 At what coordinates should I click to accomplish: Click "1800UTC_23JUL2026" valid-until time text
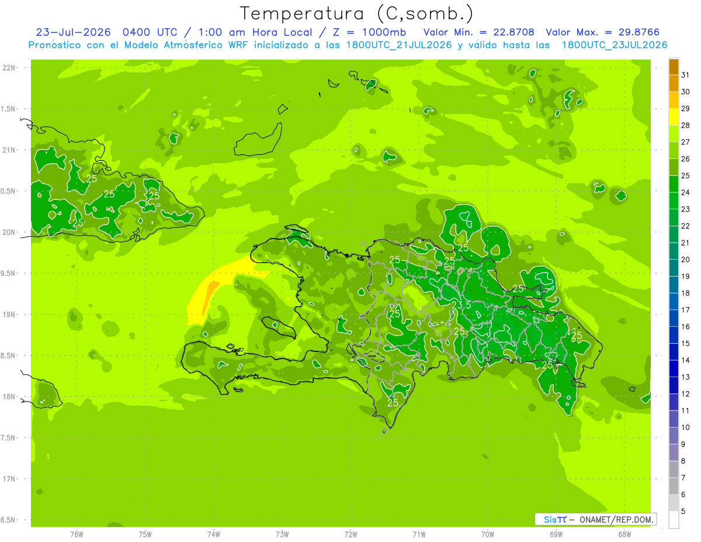(x=614, y=45)
